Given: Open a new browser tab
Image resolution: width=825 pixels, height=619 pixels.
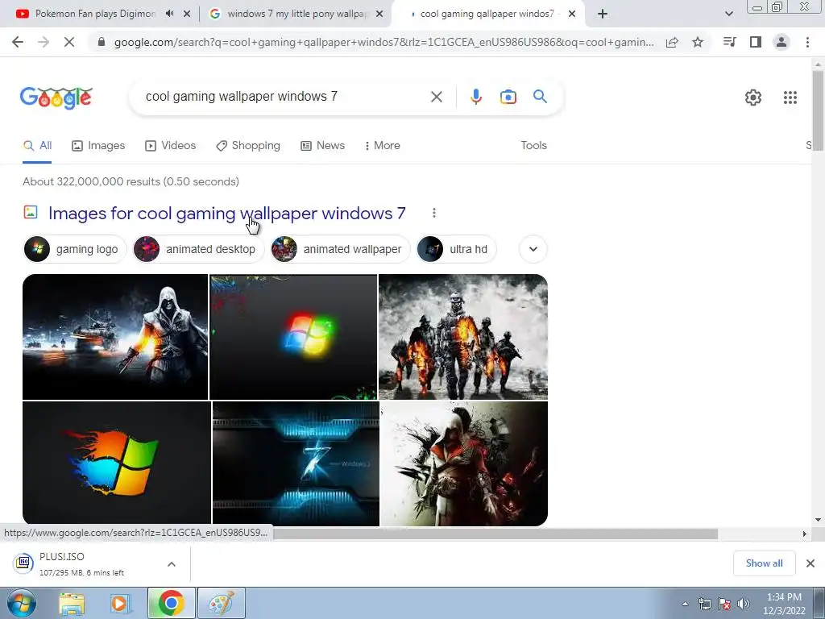Looking at the screenshot, I should pyautogui.click(x=603, y=14).
